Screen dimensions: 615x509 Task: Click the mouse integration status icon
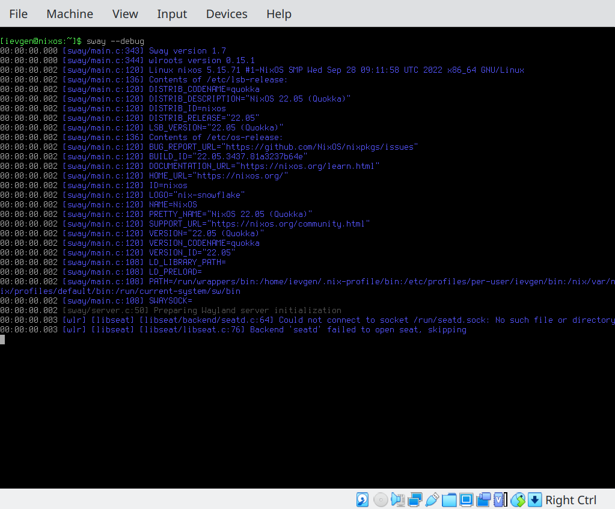tap(518, 499)
